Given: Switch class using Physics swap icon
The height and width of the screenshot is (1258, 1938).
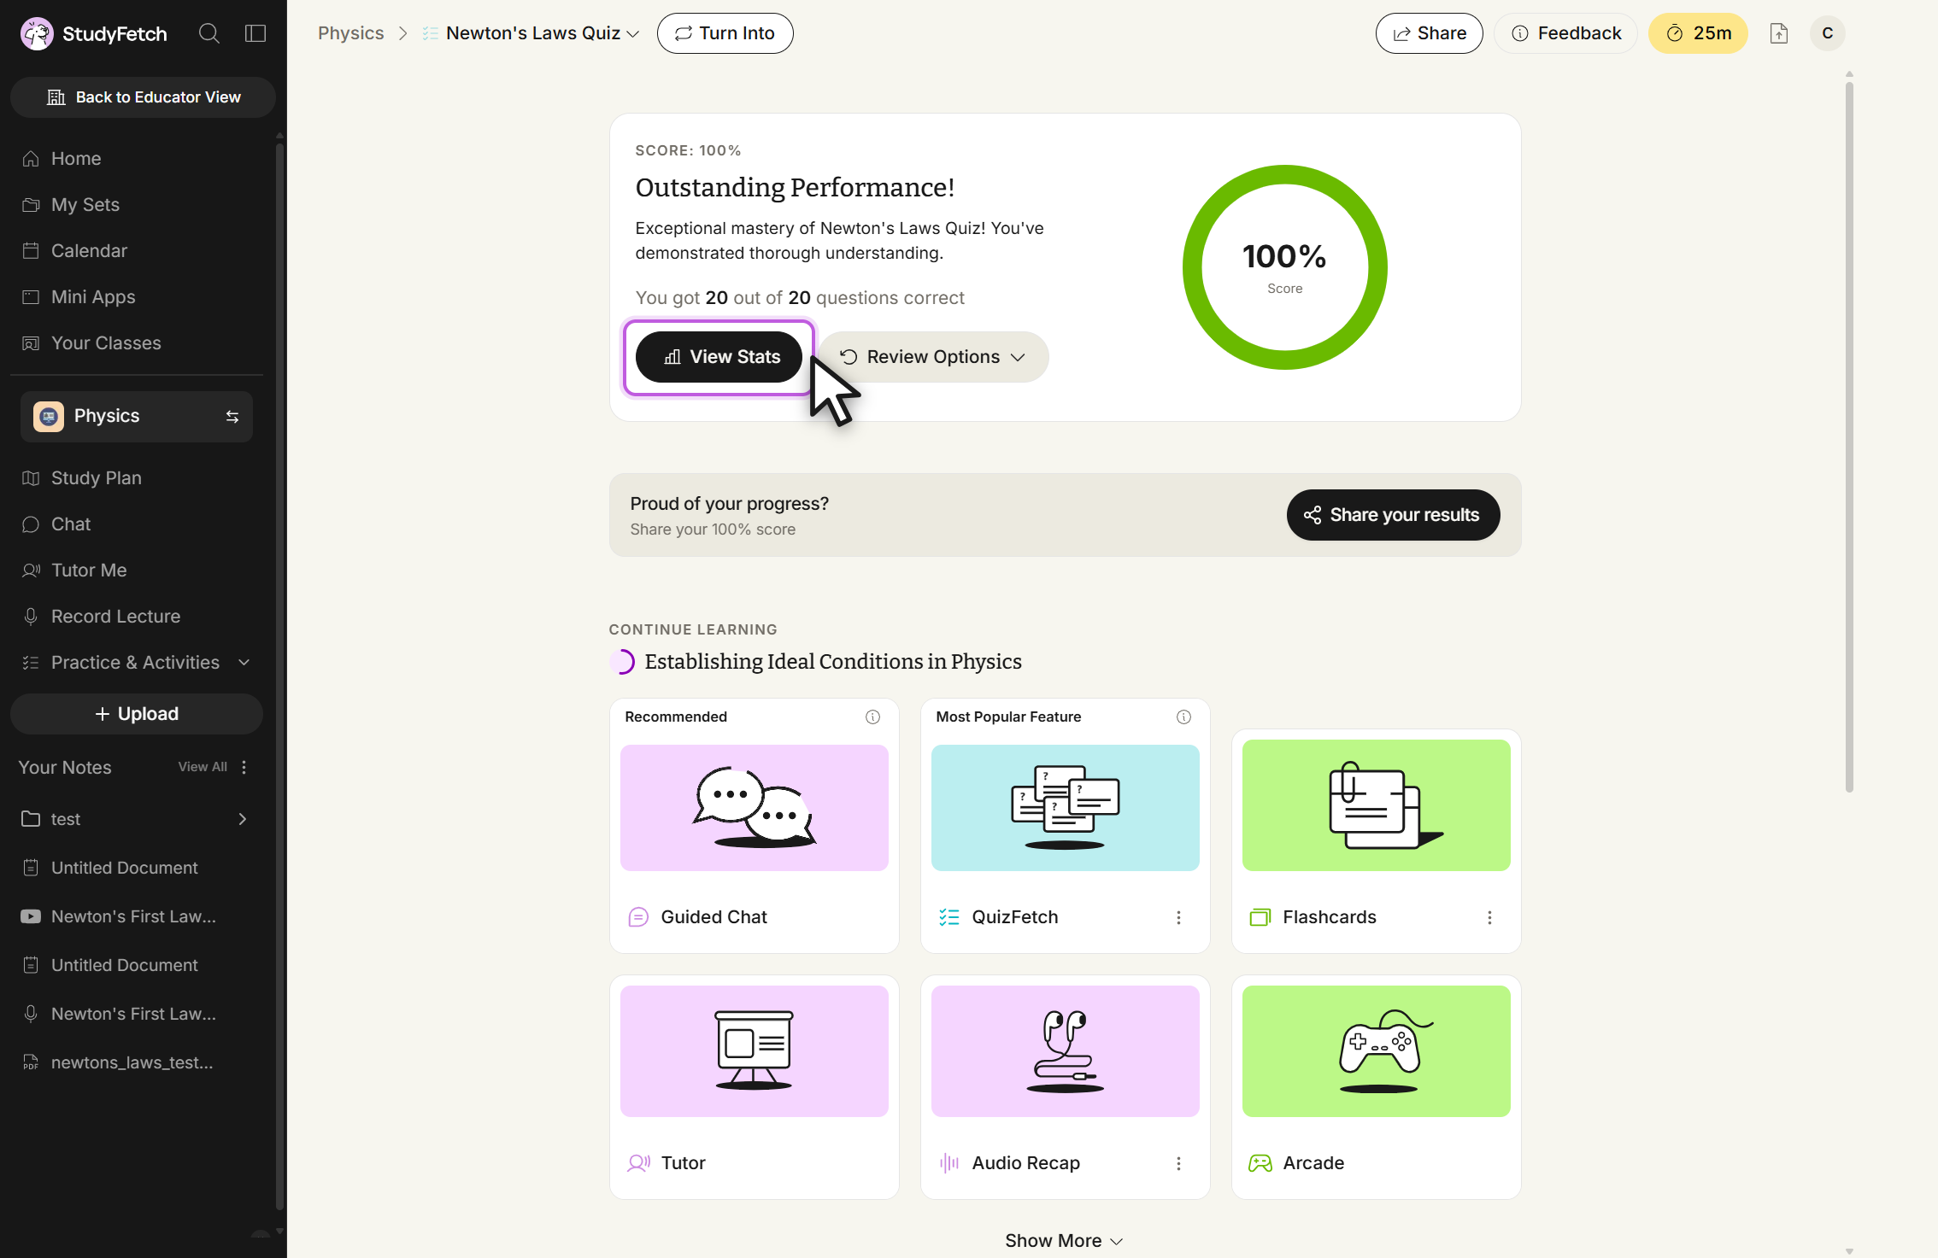Looking at the screenshot, I should (x=232, y=417).
